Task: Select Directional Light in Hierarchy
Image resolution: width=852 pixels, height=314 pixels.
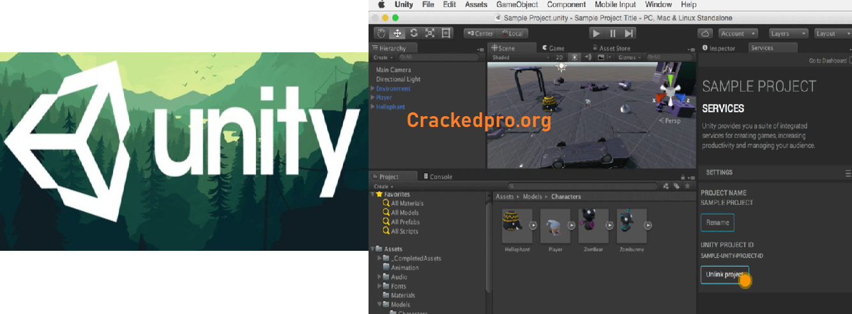Action: pos(399,80)
